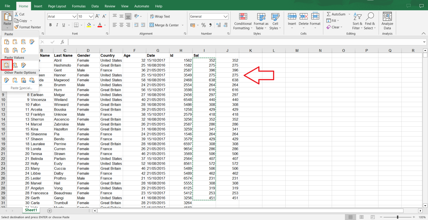Switch to Page Layout view in status bar
The height and width of the screenshot is (220, 428).
[362, 217]
